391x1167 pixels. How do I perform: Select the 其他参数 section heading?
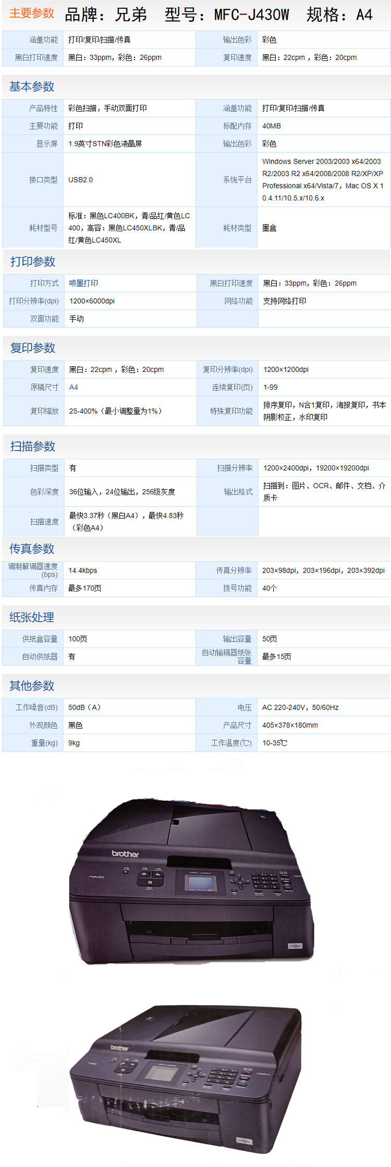click(x=32, y=686)
